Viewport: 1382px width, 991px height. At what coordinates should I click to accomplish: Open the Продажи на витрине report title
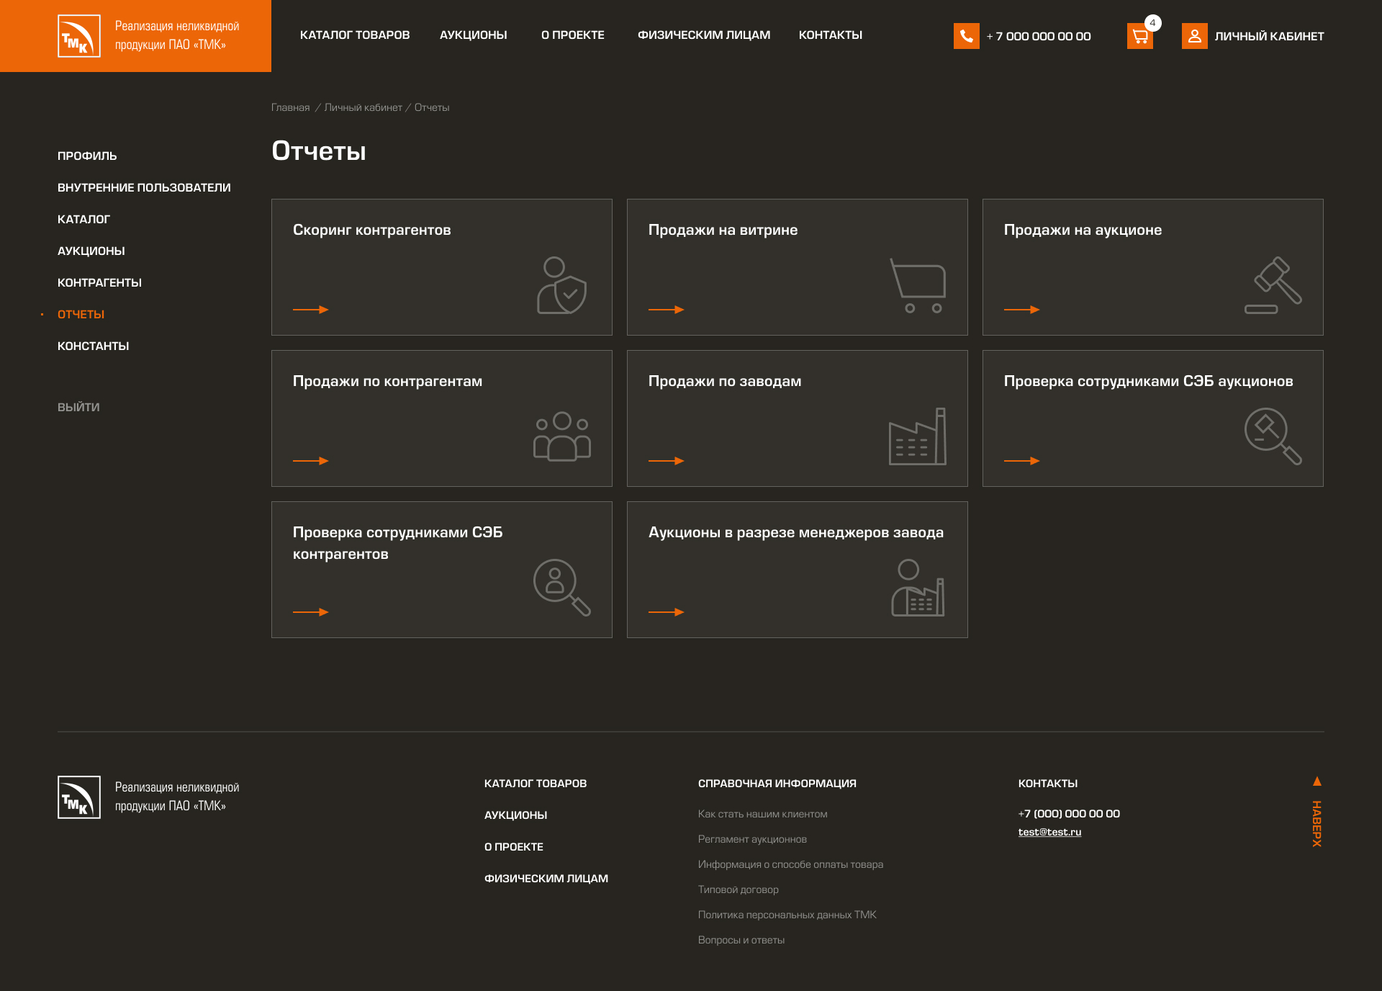[723, 230]
